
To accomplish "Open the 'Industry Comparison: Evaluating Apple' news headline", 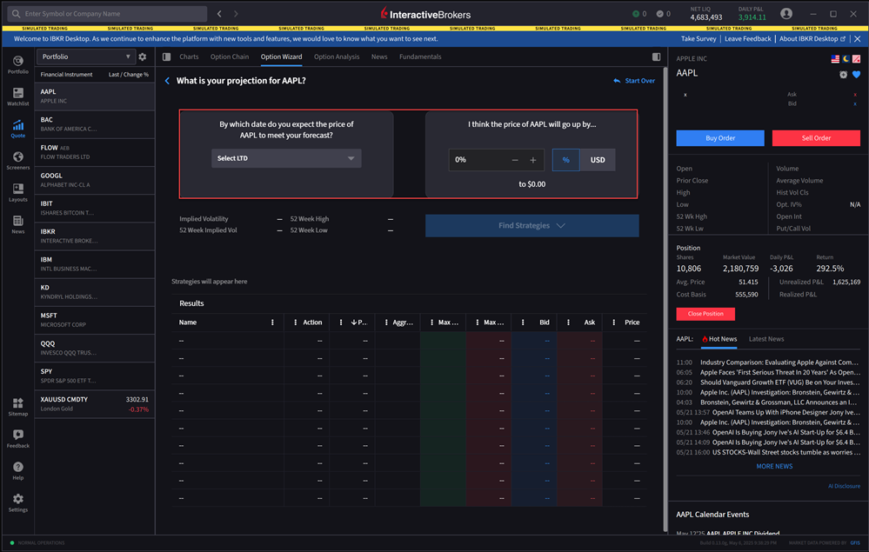I will [779, 362].
